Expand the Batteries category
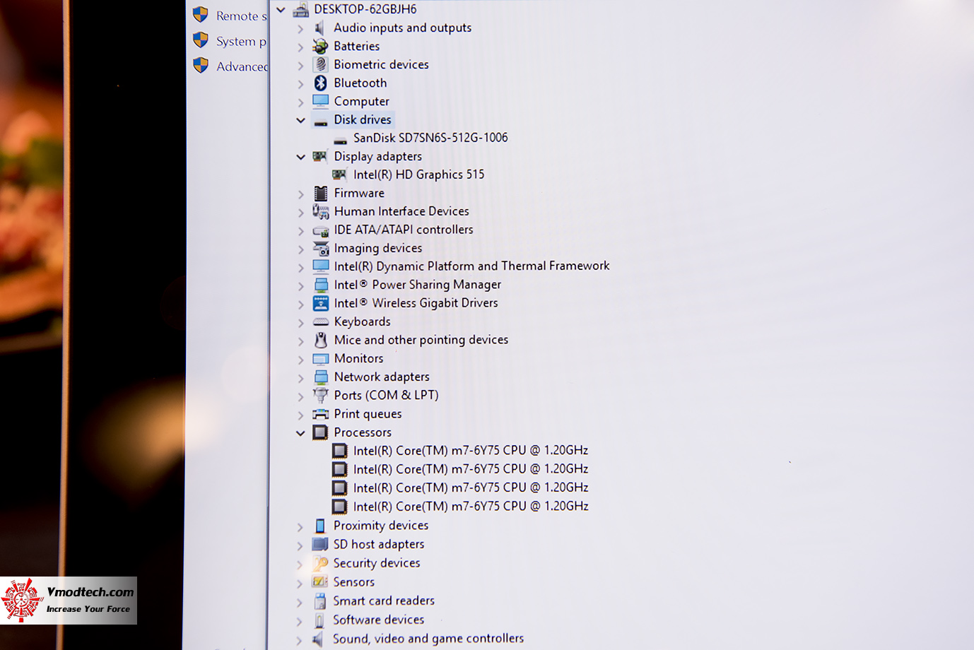The width and height of the screenshot is (974, 650). [x=300, y=47]
